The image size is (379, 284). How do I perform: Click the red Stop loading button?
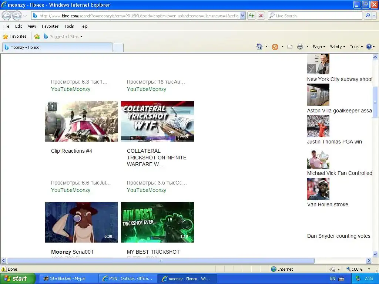pyautogui.click(x=261, y=16)
